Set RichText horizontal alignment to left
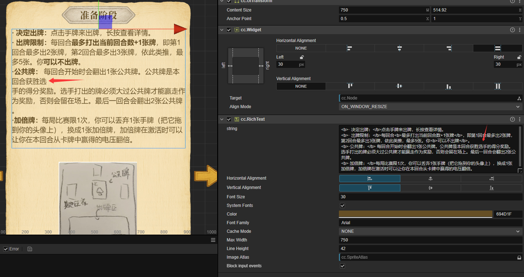Screen dimensions: 524x277 pyautogui.click(x=370, y=179)
